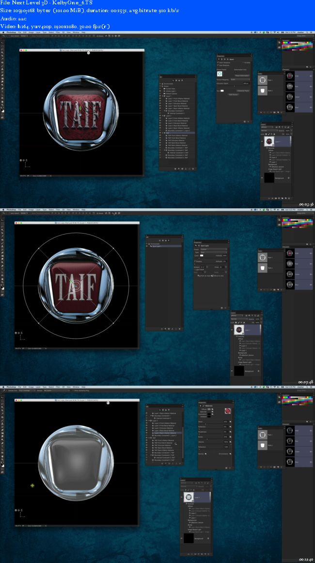Toggle Cast Shadows checkbox in Mesh properties
Image resolution: width=315 pixels, height=563 pixels.
click(218, 65)
